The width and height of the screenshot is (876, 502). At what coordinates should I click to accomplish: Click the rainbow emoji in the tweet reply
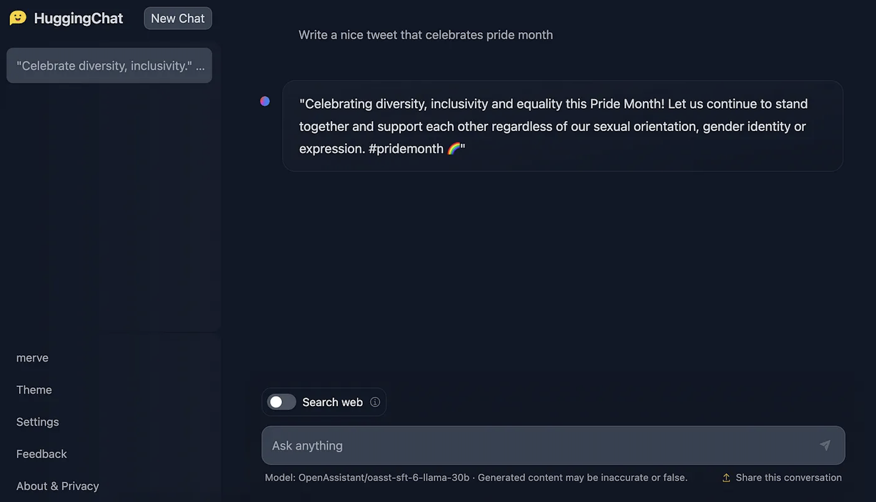coord(454,148)
